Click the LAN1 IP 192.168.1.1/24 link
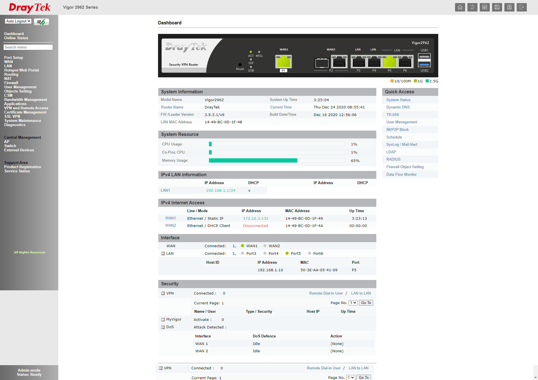This screenshot has width=538, height=380. [221, 191]
